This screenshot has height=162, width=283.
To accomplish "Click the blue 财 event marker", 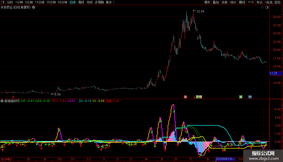I will click(x=250, y=97).
